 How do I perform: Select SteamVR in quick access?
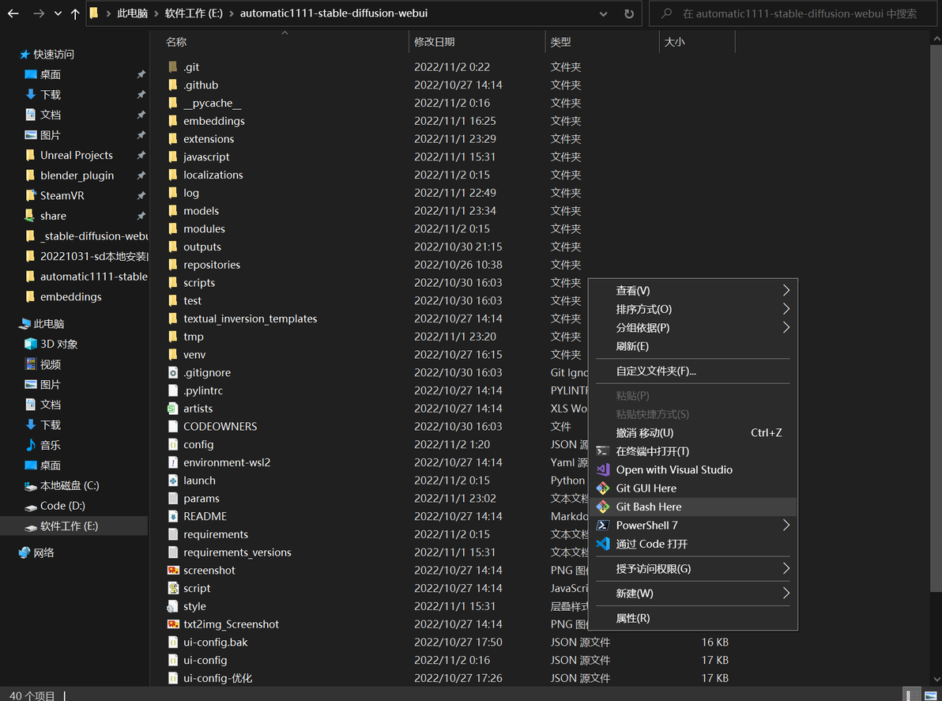click(x=62, y=196)
